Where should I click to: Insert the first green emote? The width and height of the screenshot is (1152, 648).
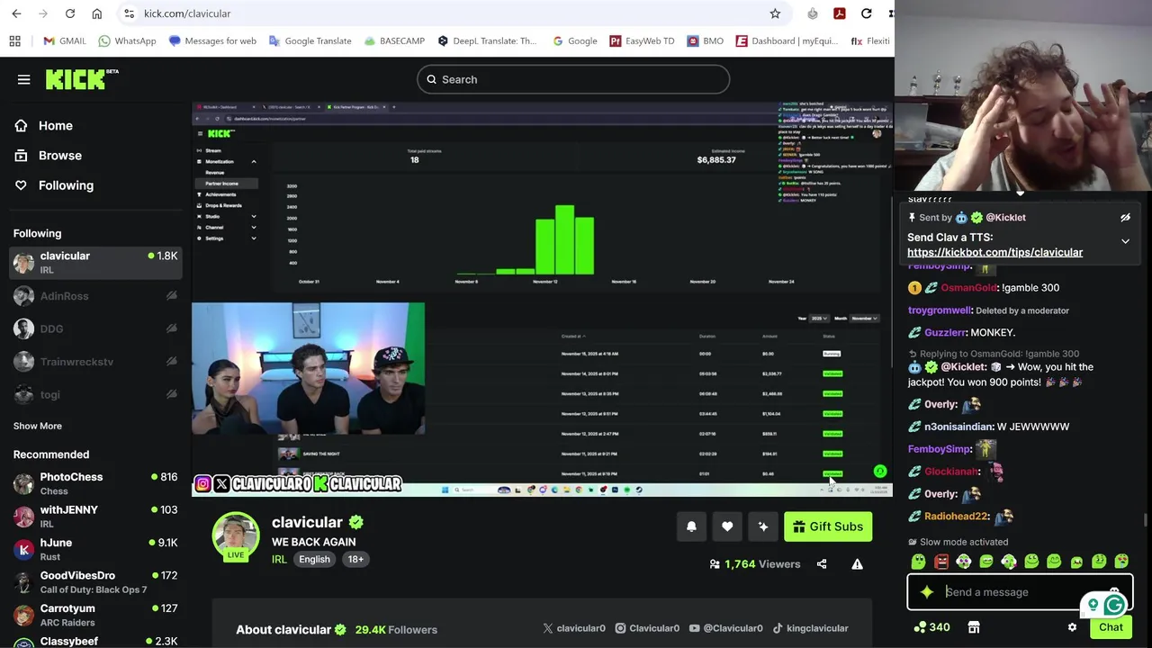point(918,562)
